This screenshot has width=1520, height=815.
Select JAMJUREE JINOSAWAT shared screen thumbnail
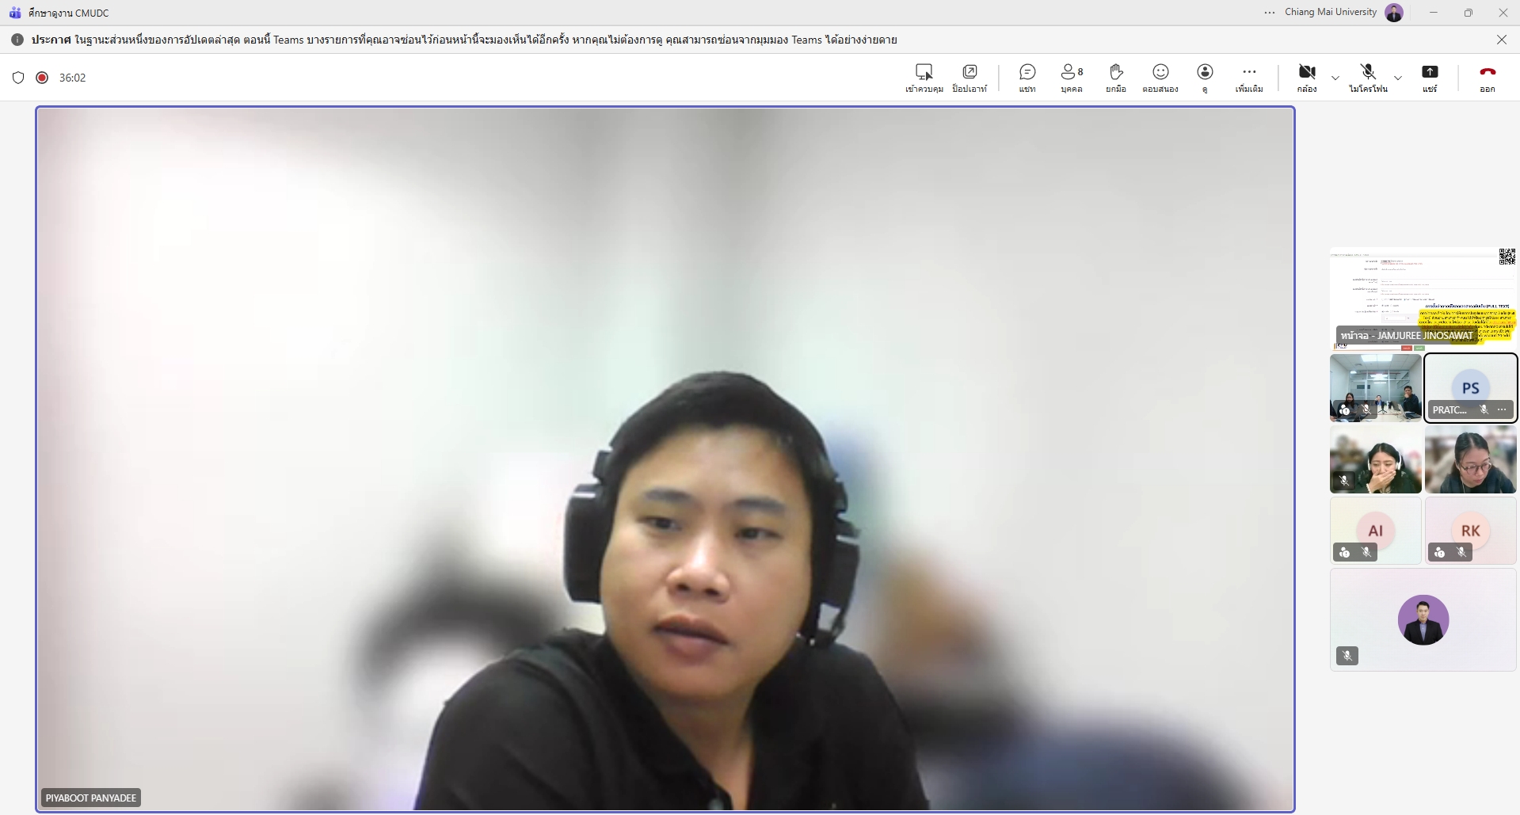[1423, 299]
